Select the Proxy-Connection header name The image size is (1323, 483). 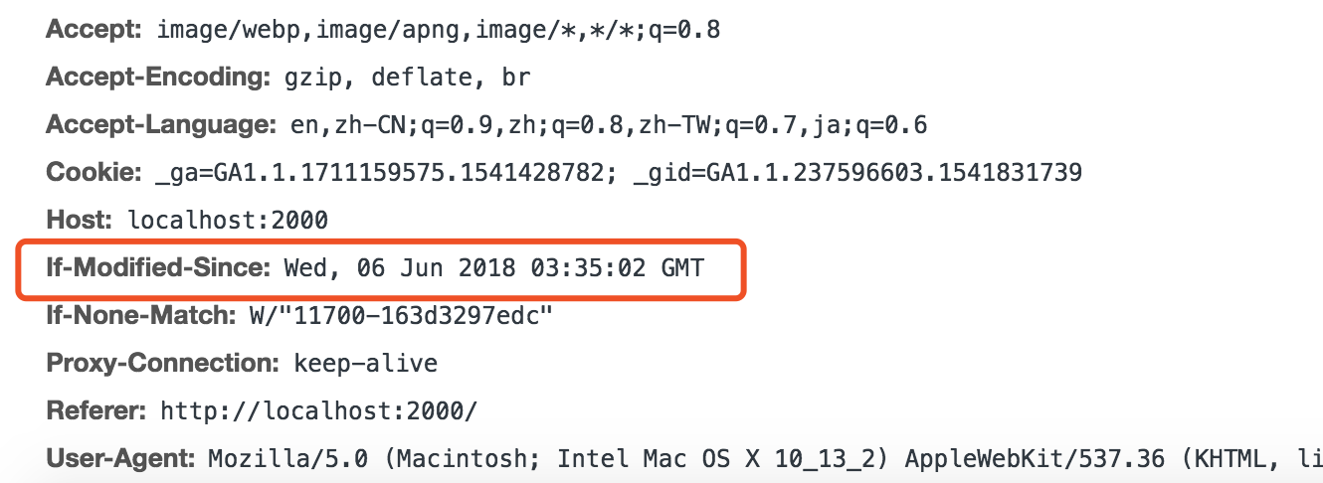164,363
